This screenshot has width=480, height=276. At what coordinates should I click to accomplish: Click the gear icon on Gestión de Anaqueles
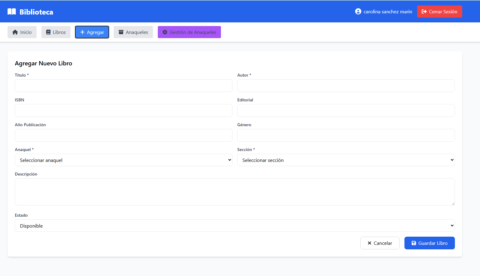click(165, 32)
